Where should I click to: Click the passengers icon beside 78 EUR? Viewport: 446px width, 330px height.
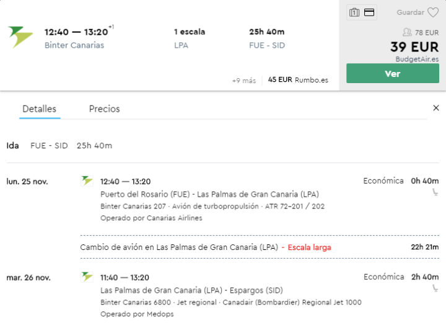407,32
